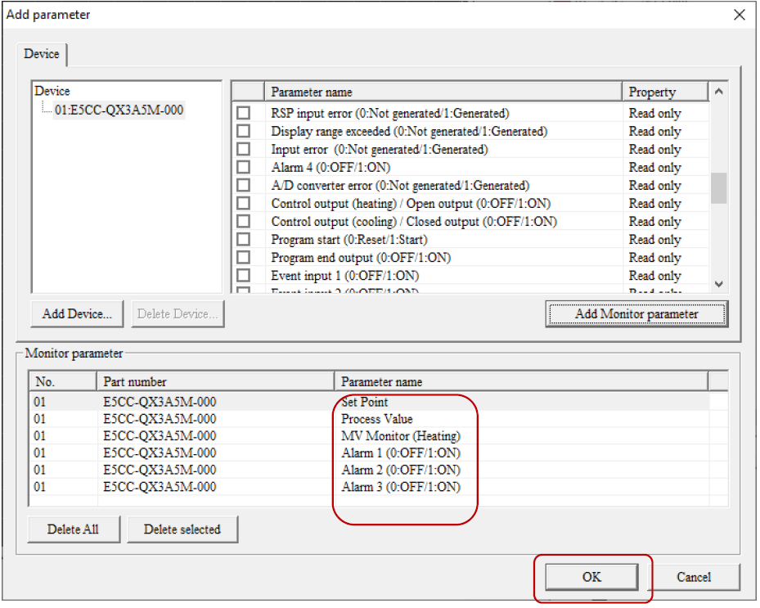Check the RSP input error parameter
Screen dimensions: 760x608
tap(243, 113)
